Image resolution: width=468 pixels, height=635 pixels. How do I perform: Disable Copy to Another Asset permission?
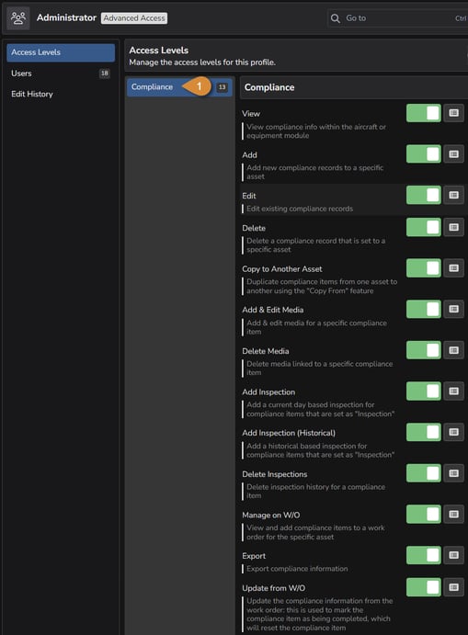pos(424,268)
